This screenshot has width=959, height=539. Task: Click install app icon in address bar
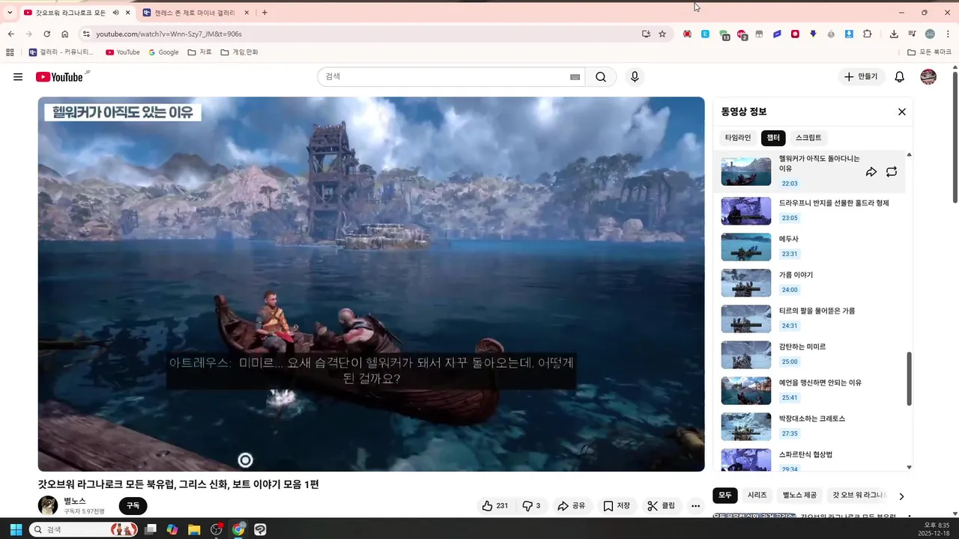pos(646,34)
